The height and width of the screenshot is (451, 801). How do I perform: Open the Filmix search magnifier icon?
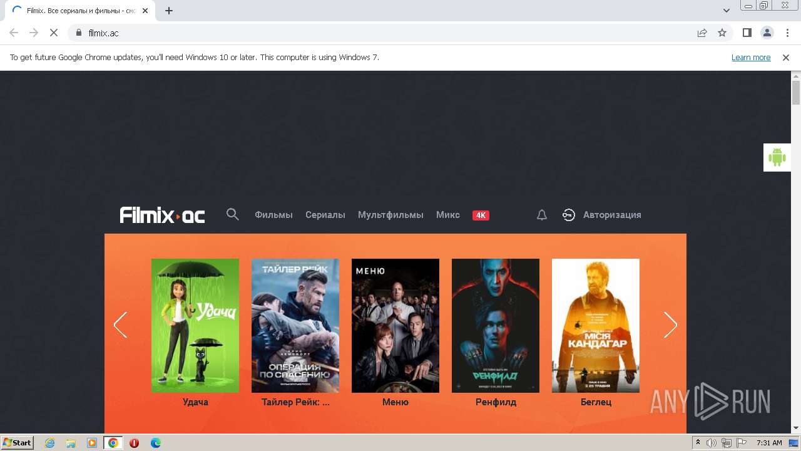[x=232, y=214]
